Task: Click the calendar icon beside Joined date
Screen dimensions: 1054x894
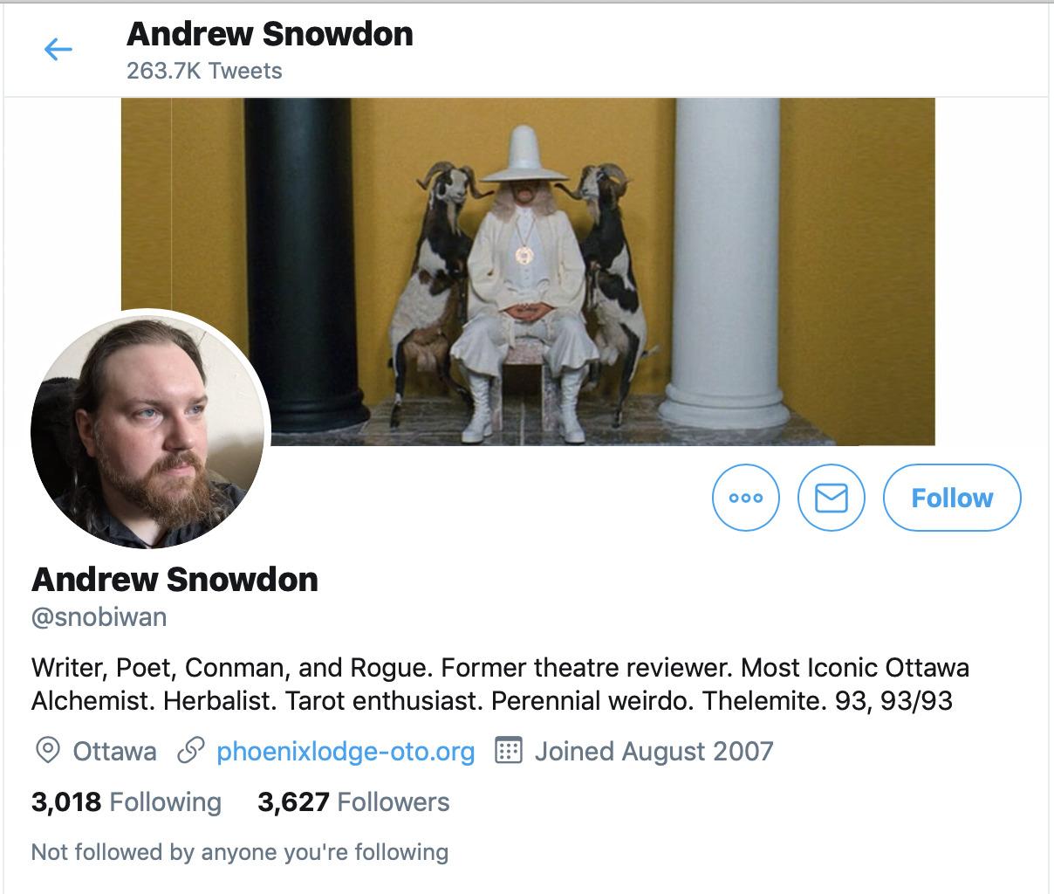Action: 509,751
